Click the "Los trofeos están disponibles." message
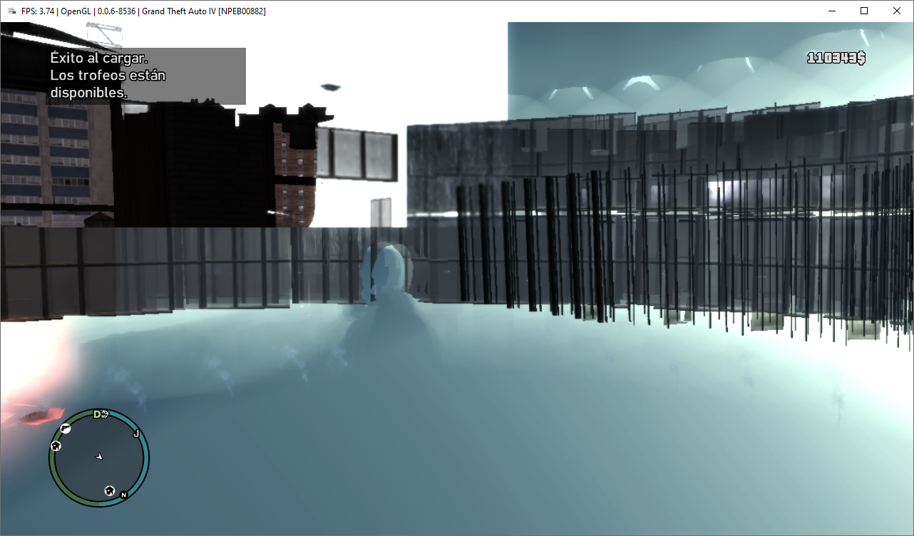 108,84
